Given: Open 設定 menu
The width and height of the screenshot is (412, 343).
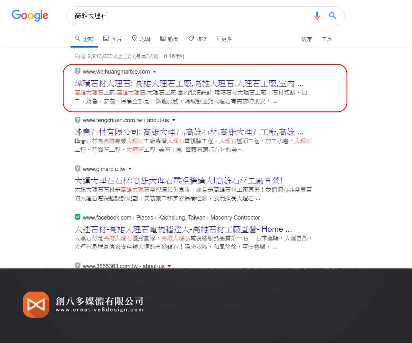Looking at the screenshot, I should pyautogui.click(x=307, y=39).
